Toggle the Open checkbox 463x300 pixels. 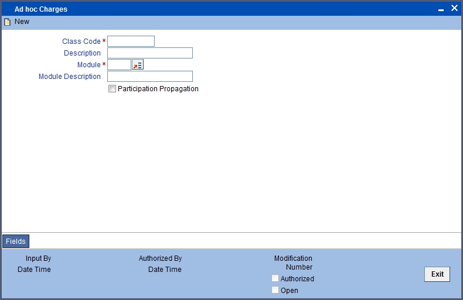point(275,290)
